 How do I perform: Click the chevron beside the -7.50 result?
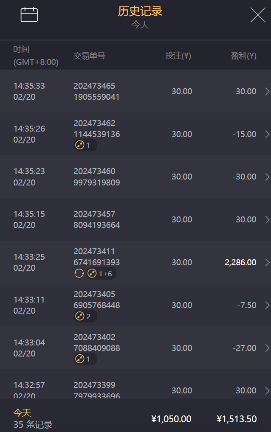pos(267,305)
